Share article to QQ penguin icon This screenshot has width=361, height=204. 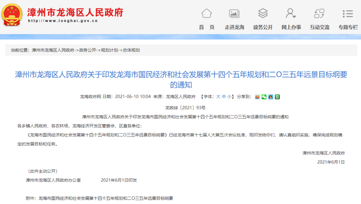(270, 97)
